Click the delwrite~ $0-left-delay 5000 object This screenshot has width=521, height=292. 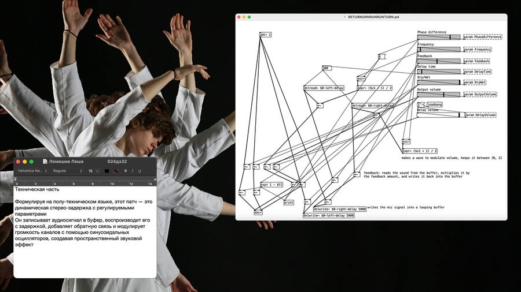click(329, 215)
